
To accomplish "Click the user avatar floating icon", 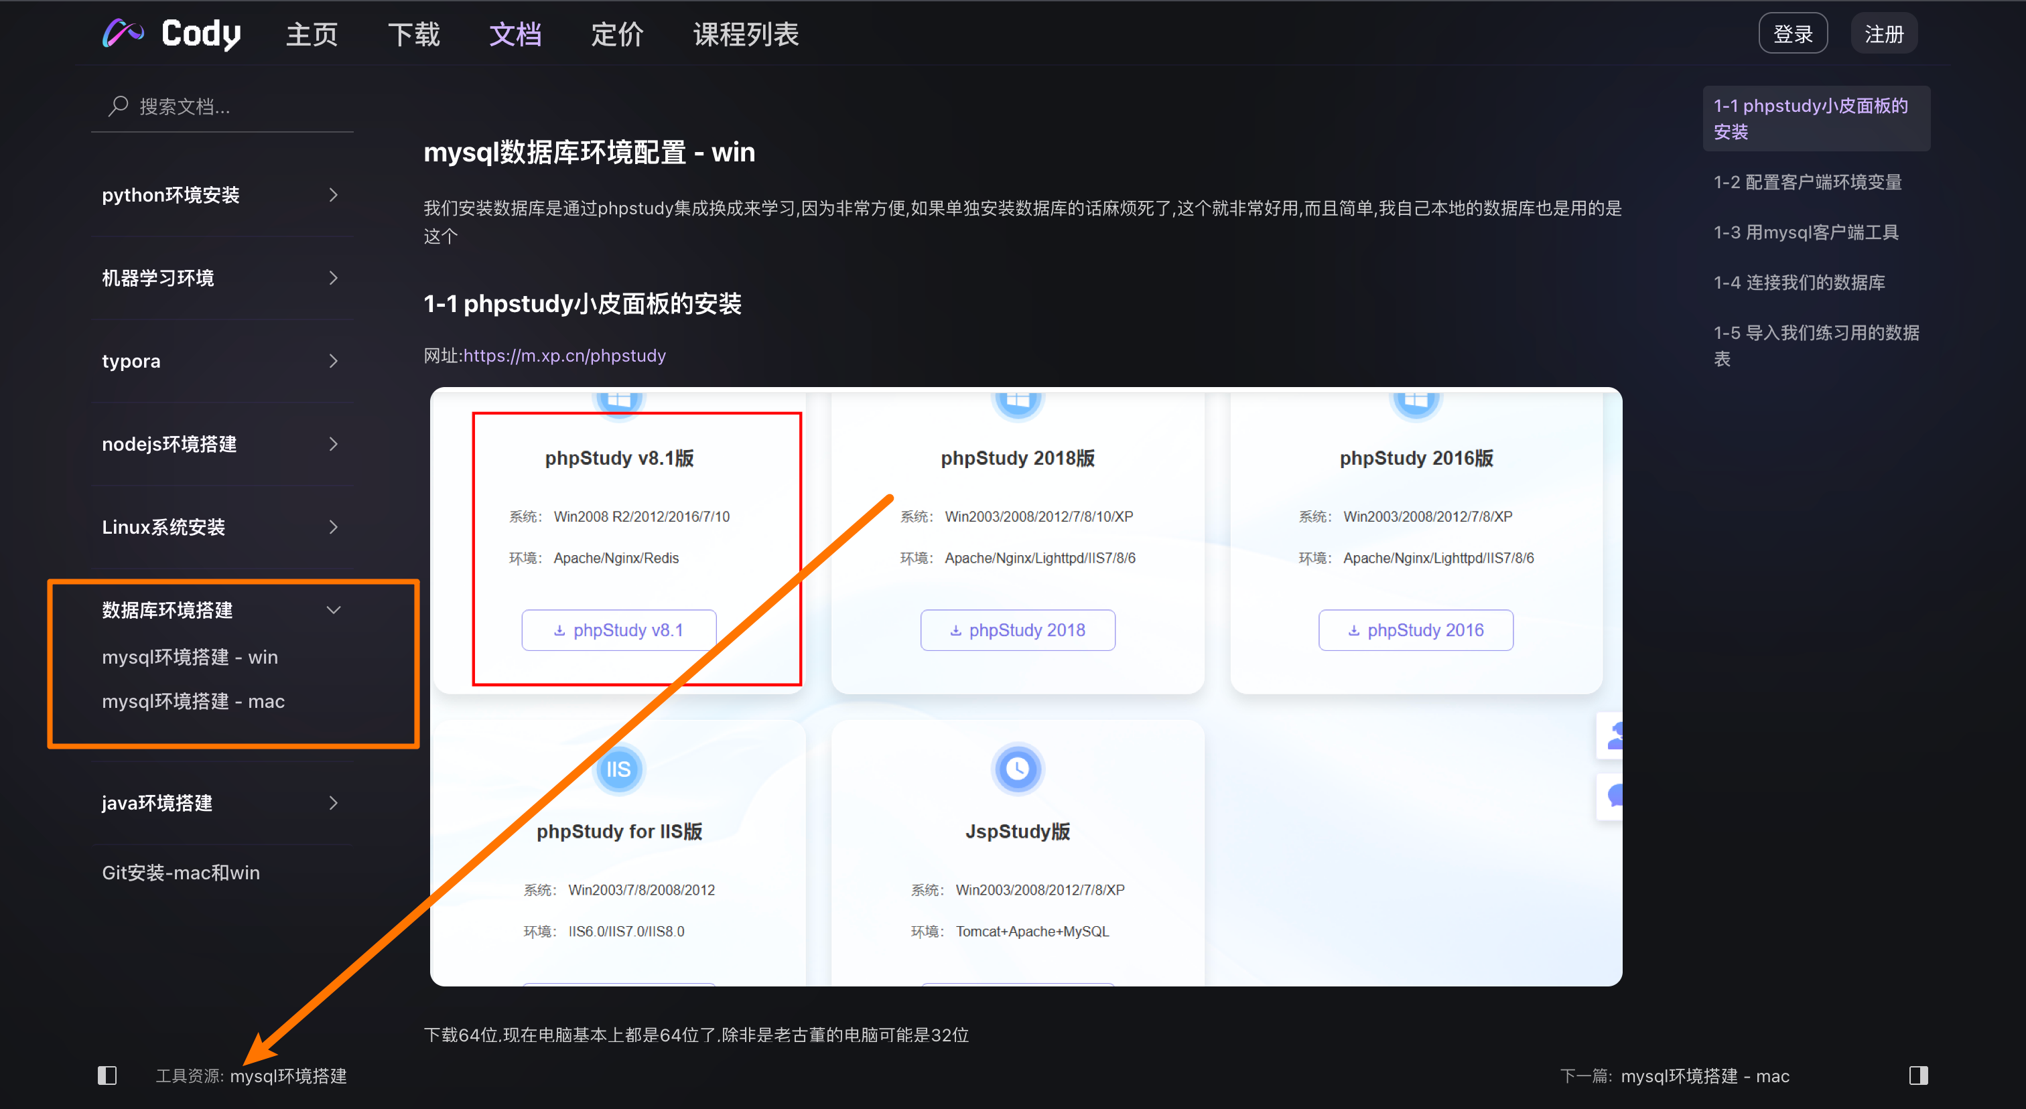I will click(1615, 737).
